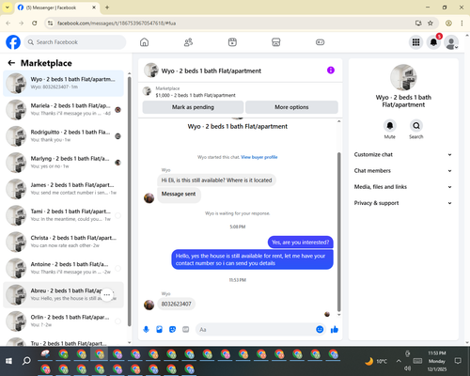
Task: Choose a sticker icon in composer
Action: pyautogui.click(x=172, y=329)
